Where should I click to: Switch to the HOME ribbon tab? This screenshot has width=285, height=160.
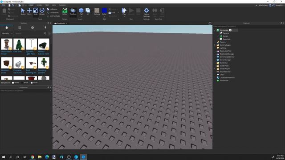tap(31, 5)
